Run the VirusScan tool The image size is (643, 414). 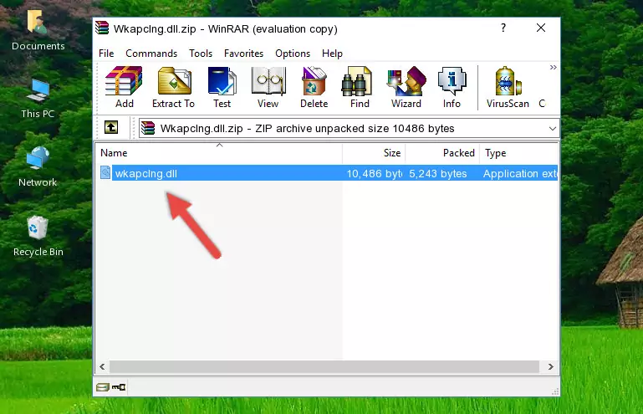coord(508,87)
